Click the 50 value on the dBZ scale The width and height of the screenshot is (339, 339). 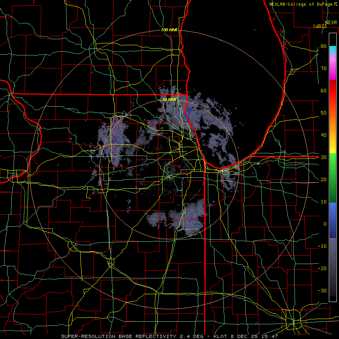click(x=324, y=113)
